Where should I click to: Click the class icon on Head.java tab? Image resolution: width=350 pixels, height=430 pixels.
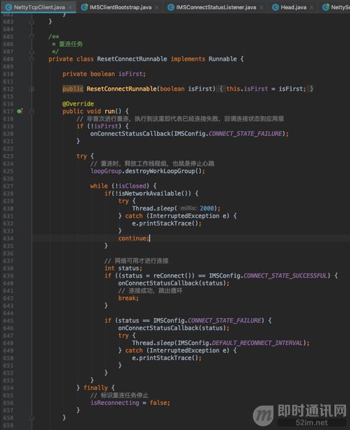(276, 8)
